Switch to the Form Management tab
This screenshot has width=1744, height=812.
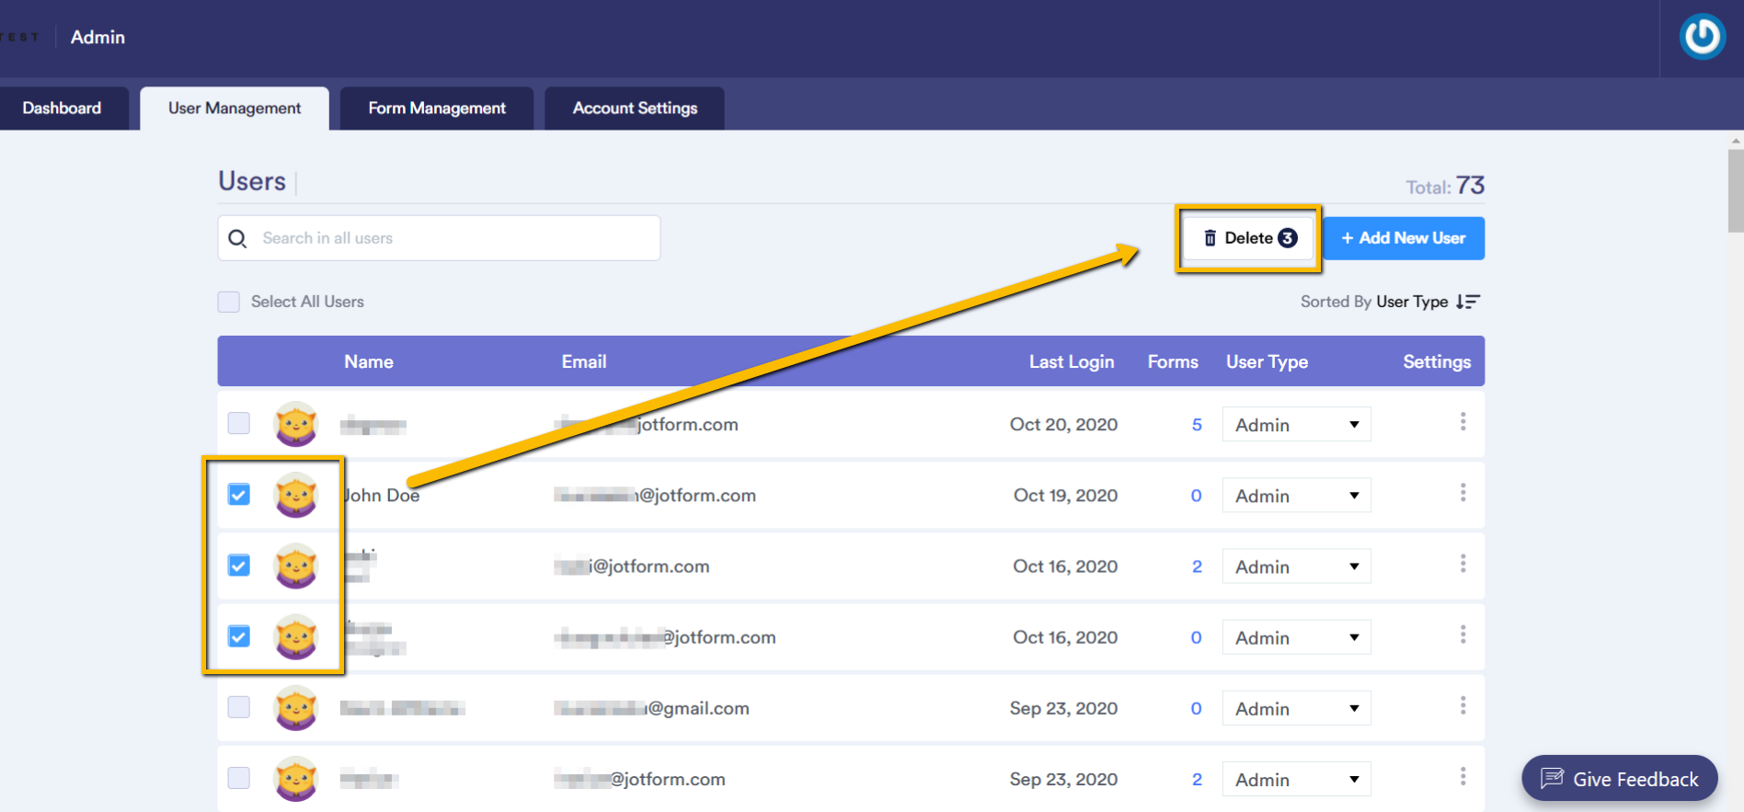coord(437,109)
